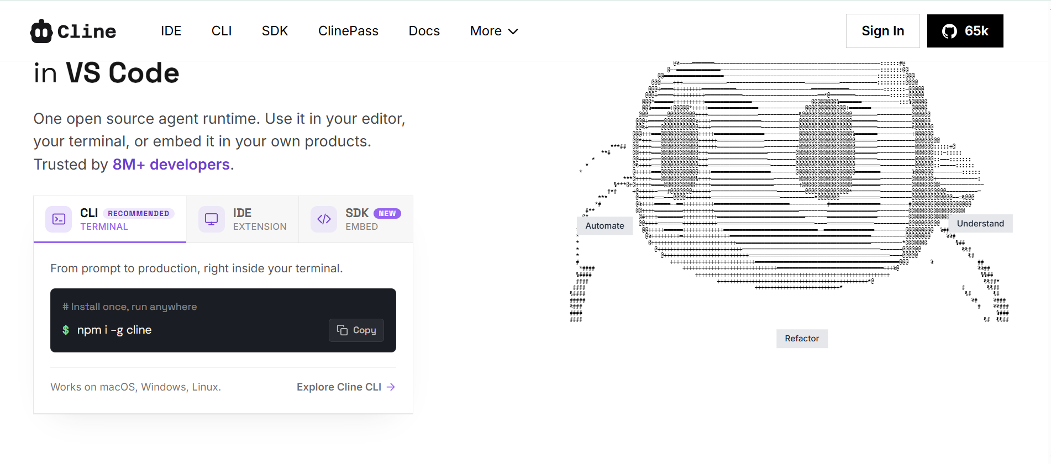Click the arrow icon beside Explore Cline CLI

(x=391, y=387)
